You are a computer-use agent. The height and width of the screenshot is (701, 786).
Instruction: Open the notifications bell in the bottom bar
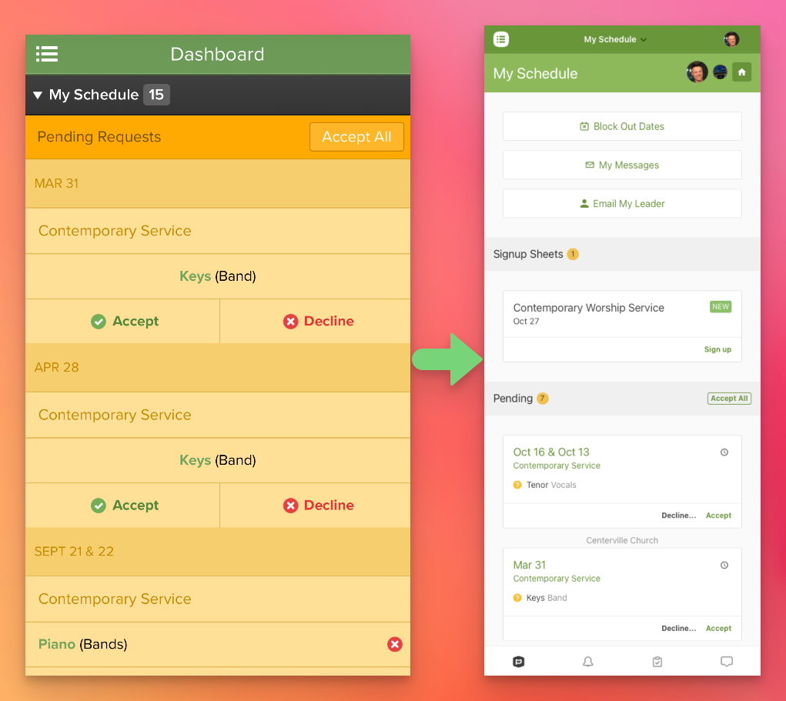click(x=588, y=662)
